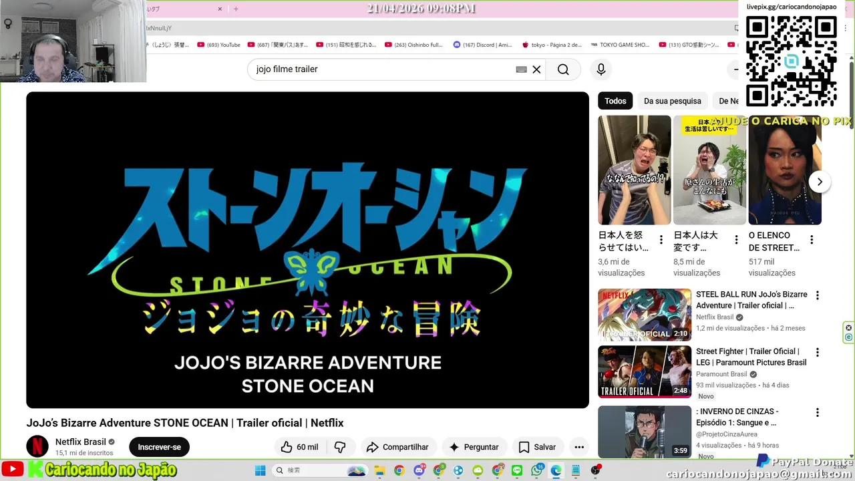This screenshot has height=481, width=855.
Task: Open the tokyo - Página 2 bookmark
Action: [552, 45]
